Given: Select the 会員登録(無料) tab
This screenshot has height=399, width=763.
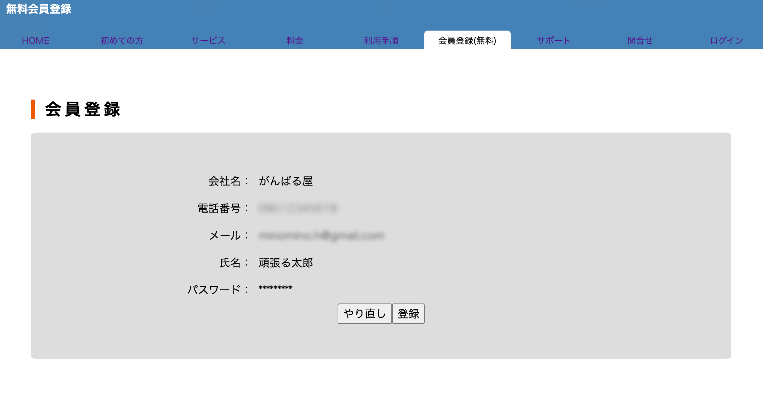Looking at the screenshot, I should [467, 40].
